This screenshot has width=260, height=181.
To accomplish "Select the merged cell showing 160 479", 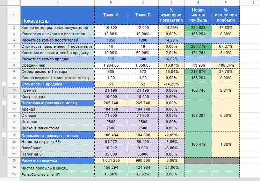I will 198,144.
